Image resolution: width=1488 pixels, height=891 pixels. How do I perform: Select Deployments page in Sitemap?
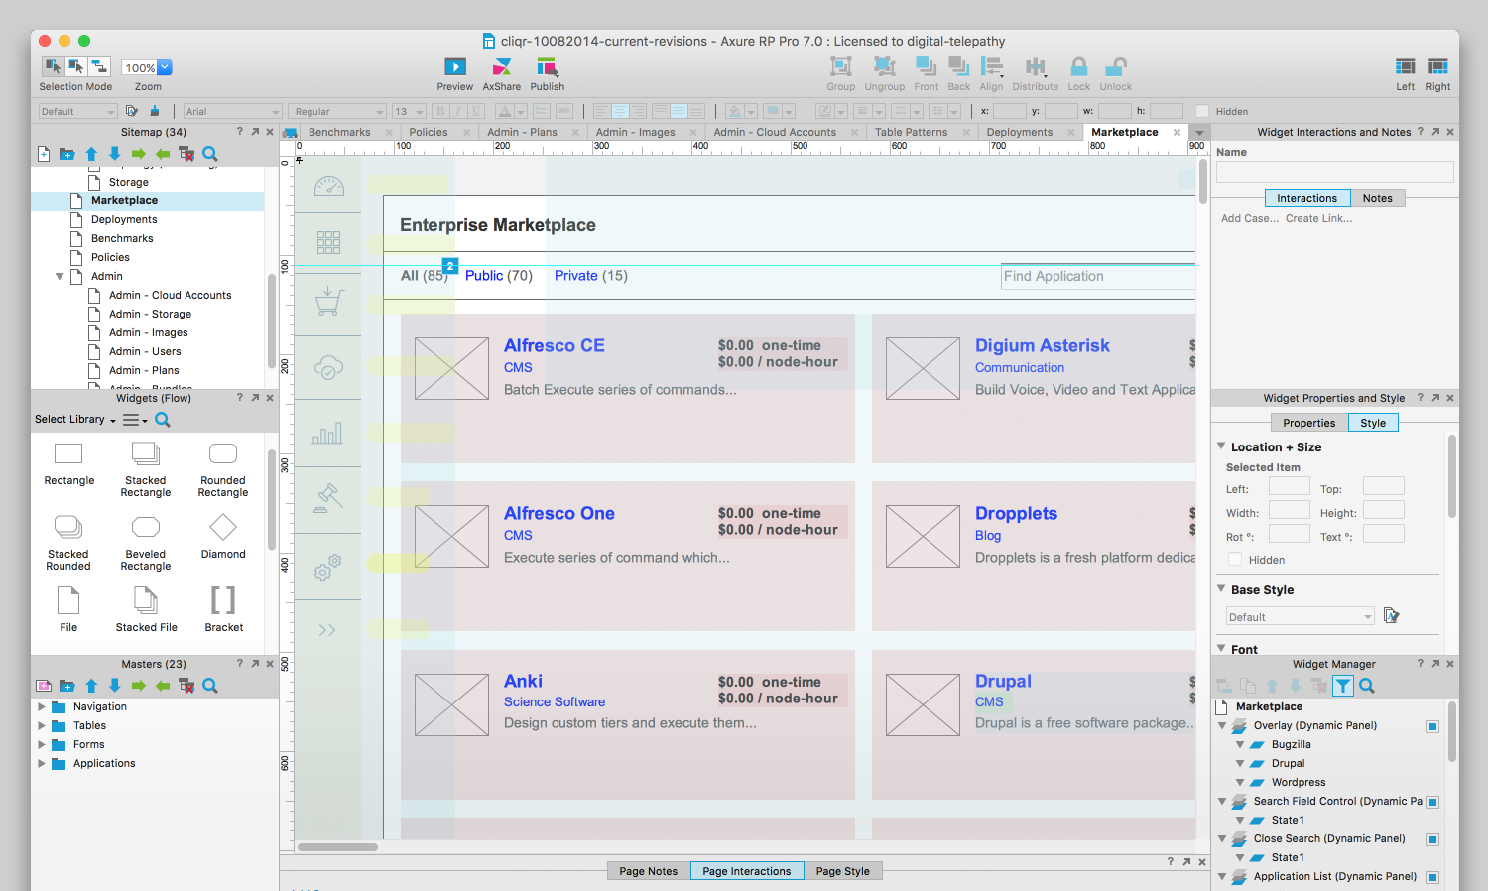point(124,220)
